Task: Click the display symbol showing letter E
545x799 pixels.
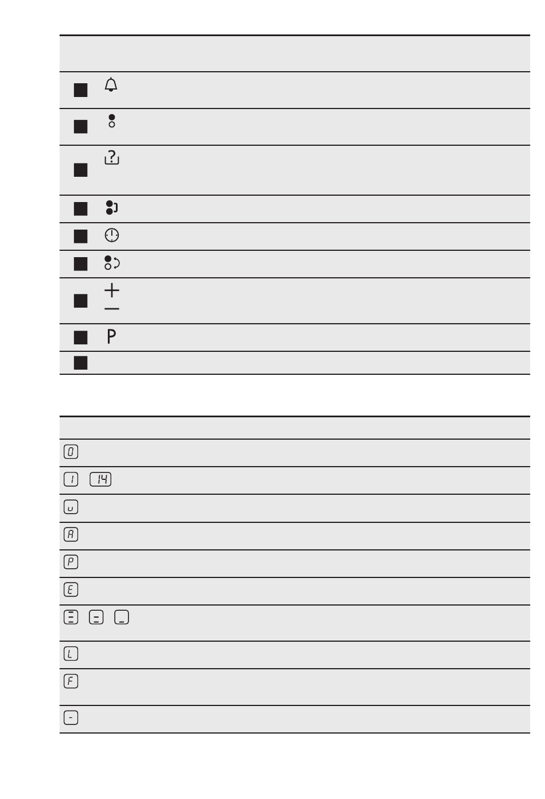Action: [x=71, y=589]
